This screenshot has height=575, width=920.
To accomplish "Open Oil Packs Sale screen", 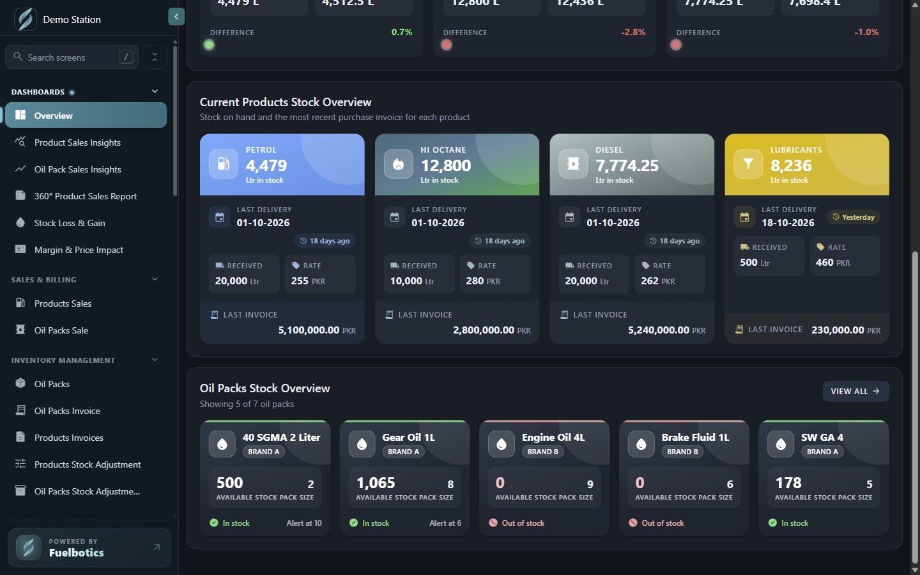I will [x=86, y=330].
